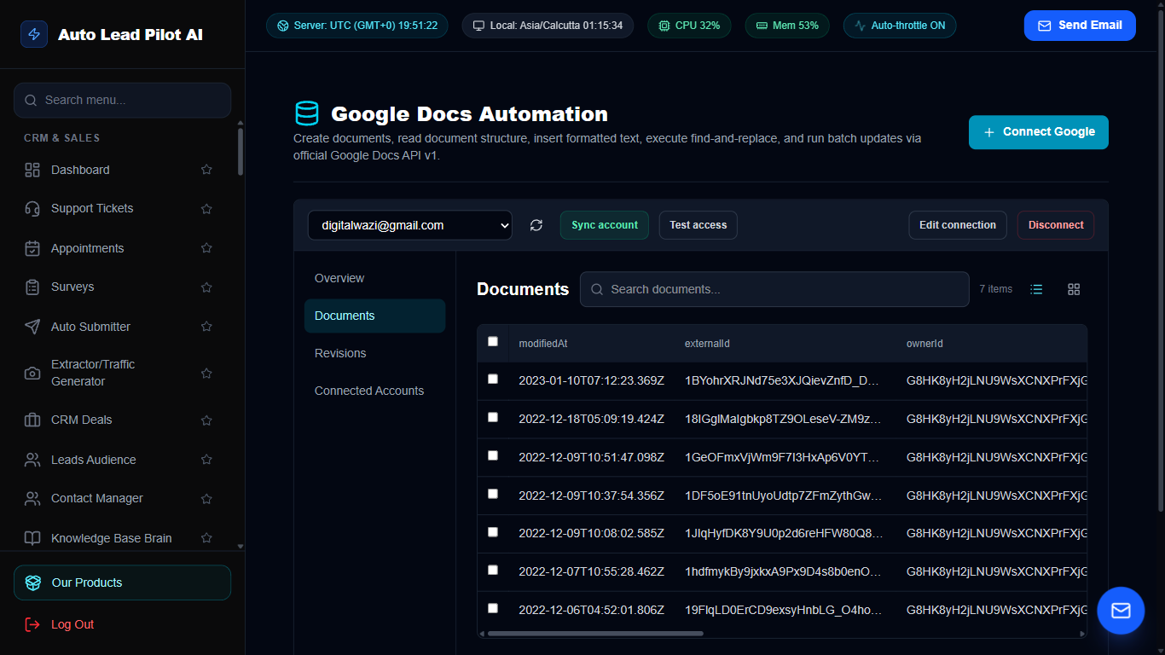Click Log Out in the sidebar

tap(122, 624)
